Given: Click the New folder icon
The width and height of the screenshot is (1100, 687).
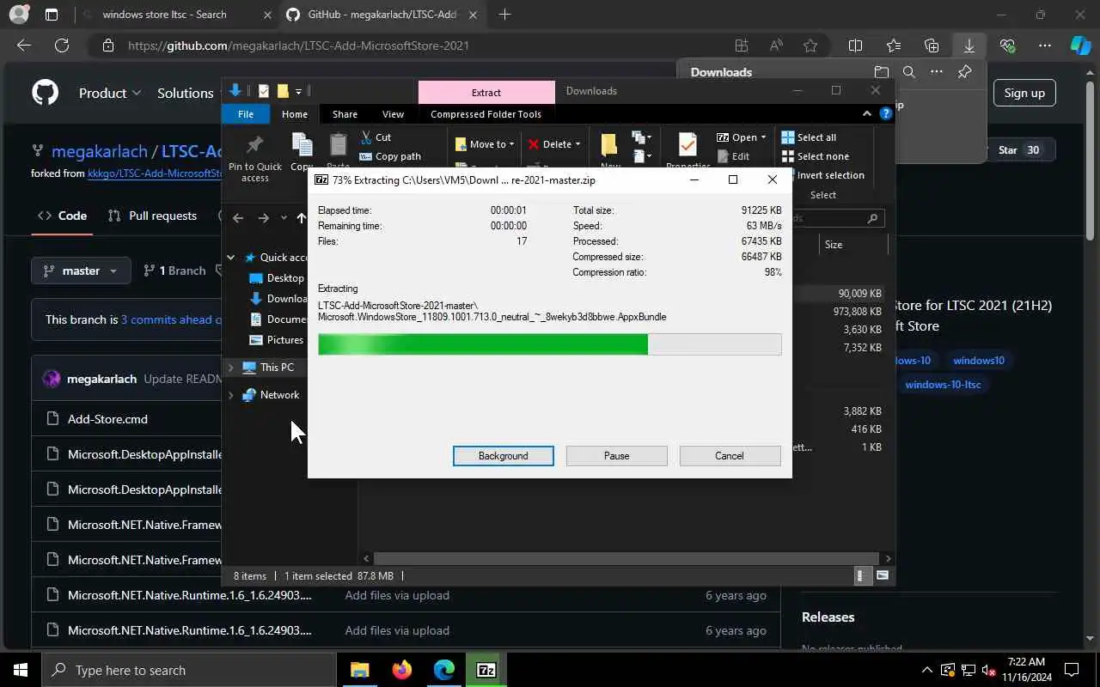Looking at the screenshot, I should click(610, 146).
